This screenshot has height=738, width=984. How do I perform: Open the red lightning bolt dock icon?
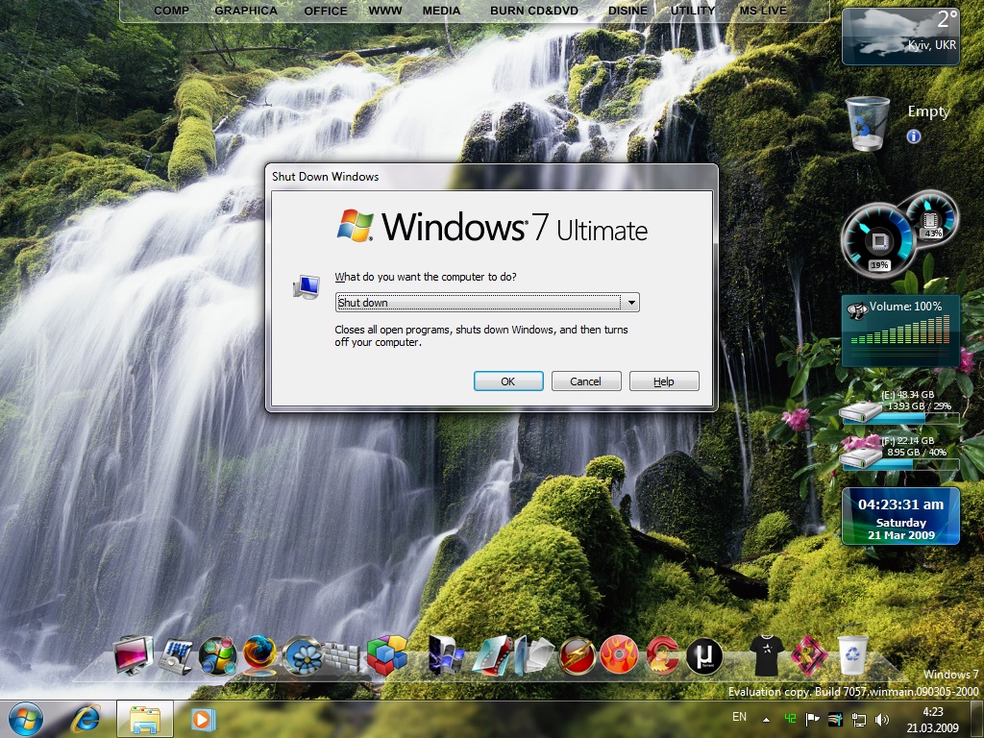pyautogui.click(x=577, y=655)
